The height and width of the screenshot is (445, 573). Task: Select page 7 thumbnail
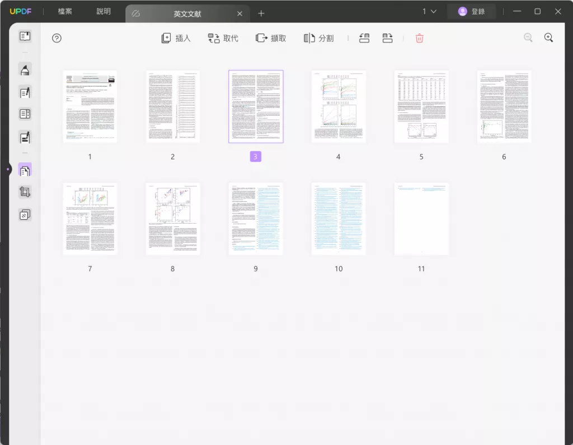click(90, 219)
